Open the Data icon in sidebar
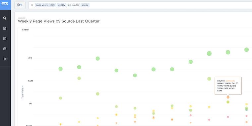 tap(5, 49)
